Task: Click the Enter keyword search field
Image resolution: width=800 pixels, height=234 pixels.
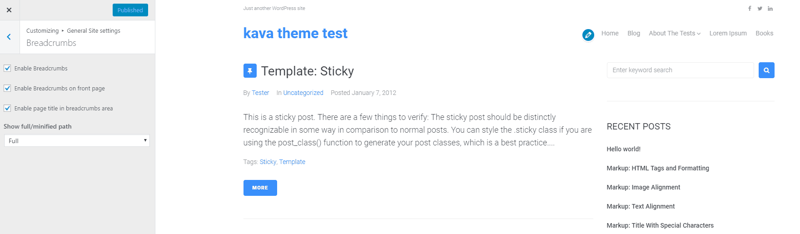Action: coord(680,70)
